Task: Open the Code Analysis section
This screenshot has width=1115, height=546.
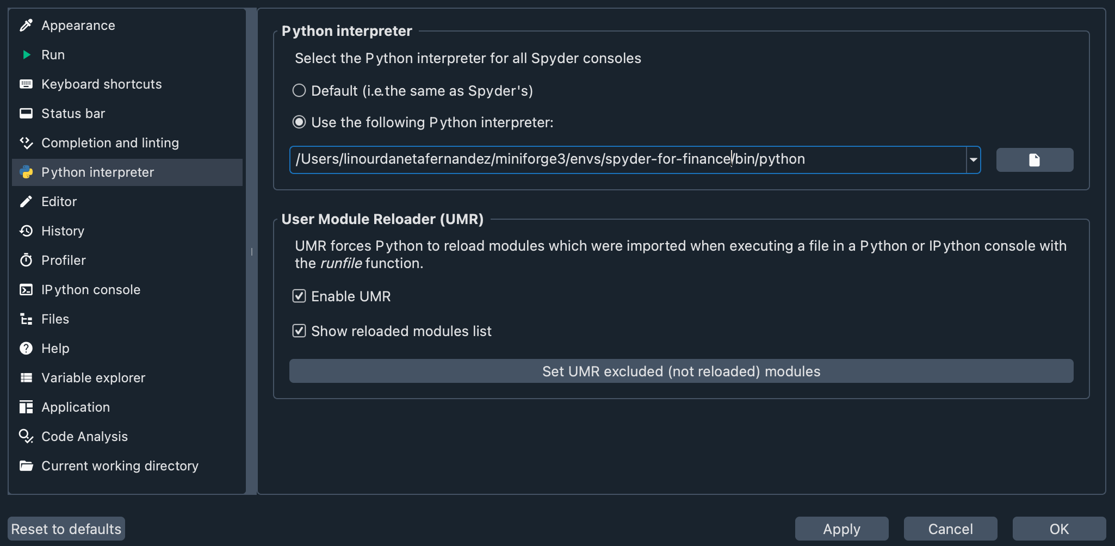Action: 84,436
